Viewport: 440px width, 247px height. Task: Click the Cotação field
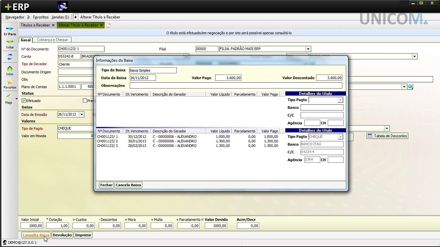point(57,226)
